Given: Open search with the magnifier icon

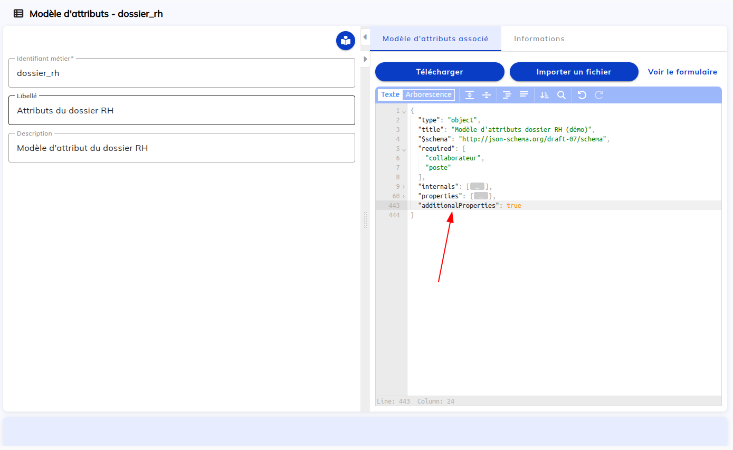Looking at the screenshot, I should [561, 95].
